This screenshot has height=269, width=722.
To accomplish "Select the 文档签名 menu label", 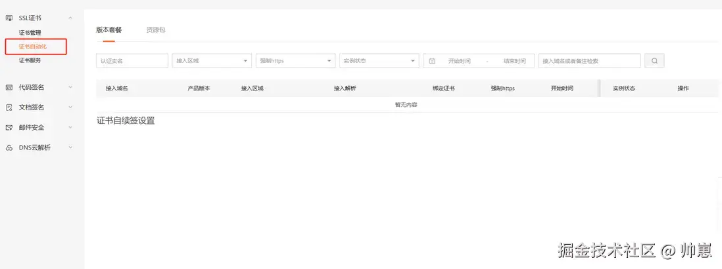I will (x=32, y=108).
